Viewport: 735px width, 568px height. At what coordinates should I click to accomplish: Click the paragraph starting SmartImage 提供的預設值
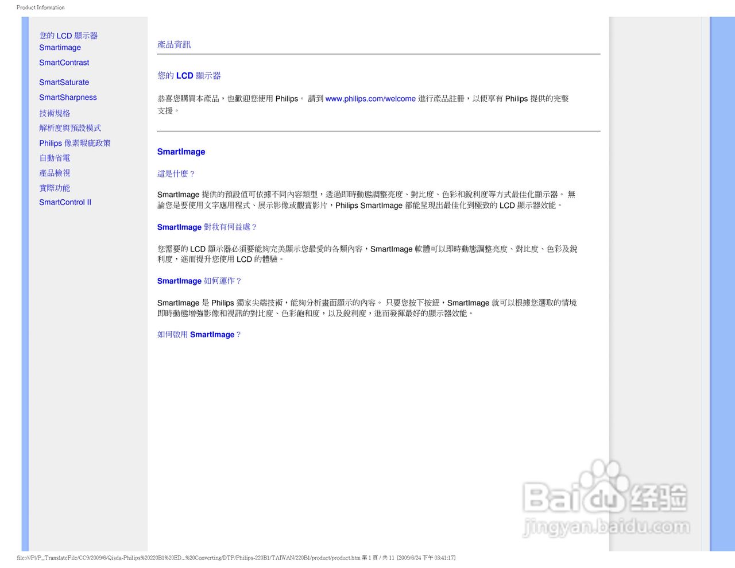tap(366, 200)
